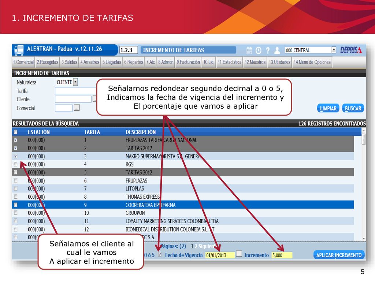The height and width of the screenshot is (281, 375).
Task: Click the results scrollbar down arrow
Action: pyautogui.click(x=364, y=238)
